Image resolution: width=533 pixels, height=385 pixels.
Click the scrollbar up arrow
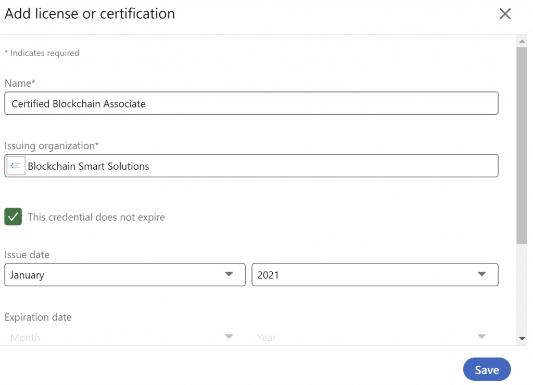(522, 42)
